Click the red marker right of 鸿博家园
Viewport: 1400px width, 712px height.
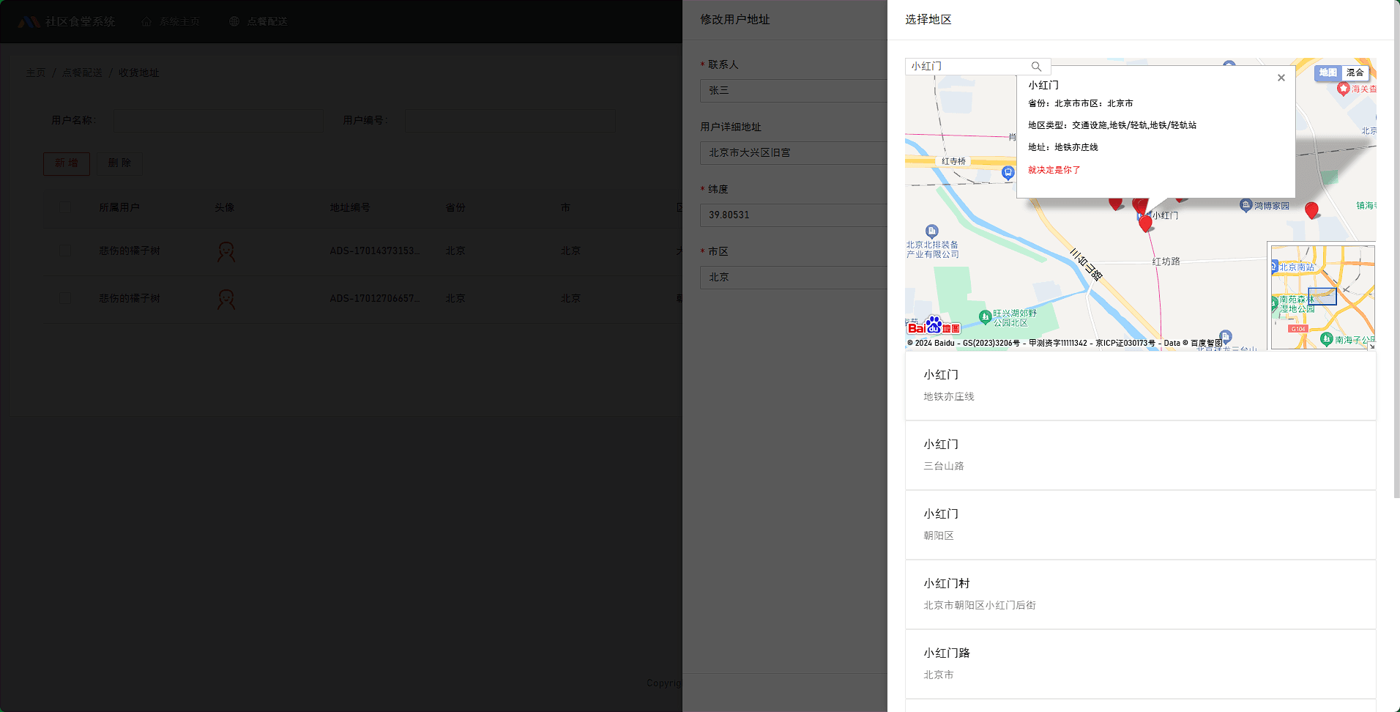[x=1311, y=211]
